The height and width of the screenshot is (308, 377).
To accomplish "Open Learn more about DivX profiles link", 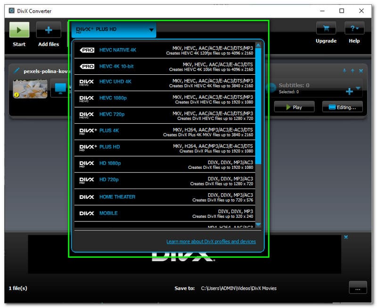I will coord(211,241).
